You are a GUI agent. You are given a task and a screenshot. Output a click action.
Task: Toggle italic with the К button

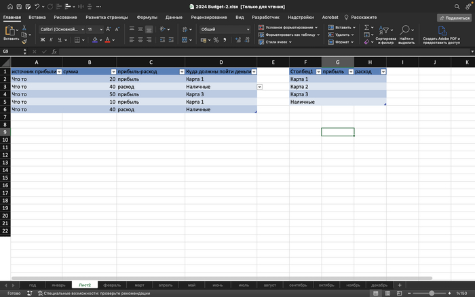[51, 40]
